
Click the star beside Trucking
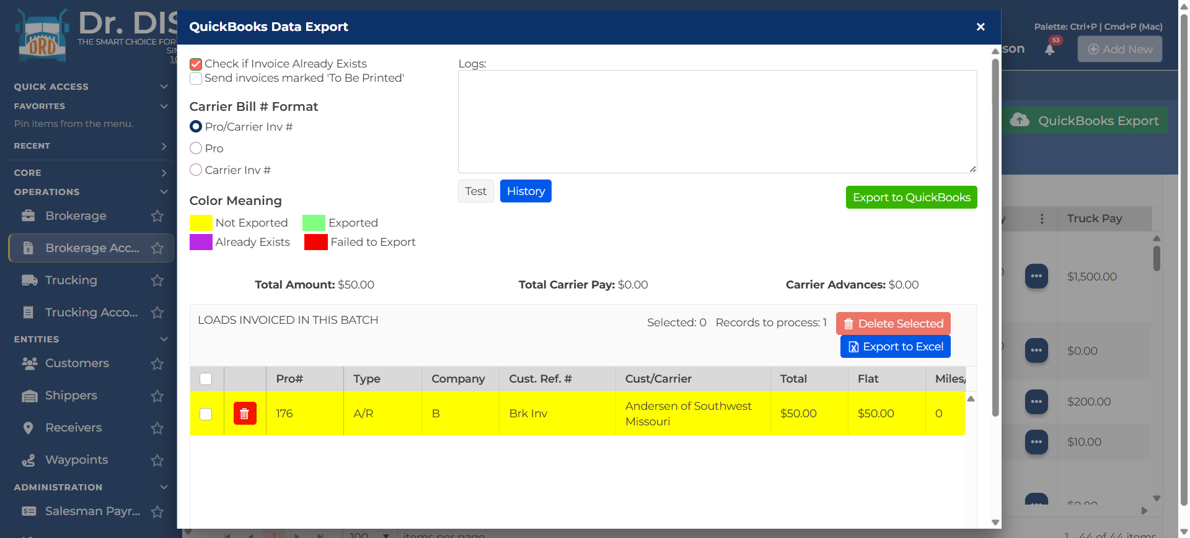157,280
